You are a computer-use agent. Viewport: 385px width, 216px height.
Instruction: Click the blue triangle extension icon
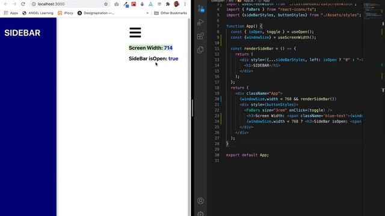[151, 4]
